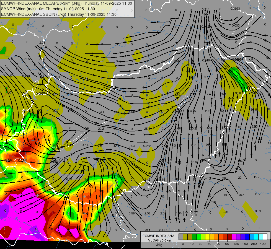Image resolution: width=271 pixels, height=249 pixels.
Task: Click the map value 99.9
Action: coord(254,110)
